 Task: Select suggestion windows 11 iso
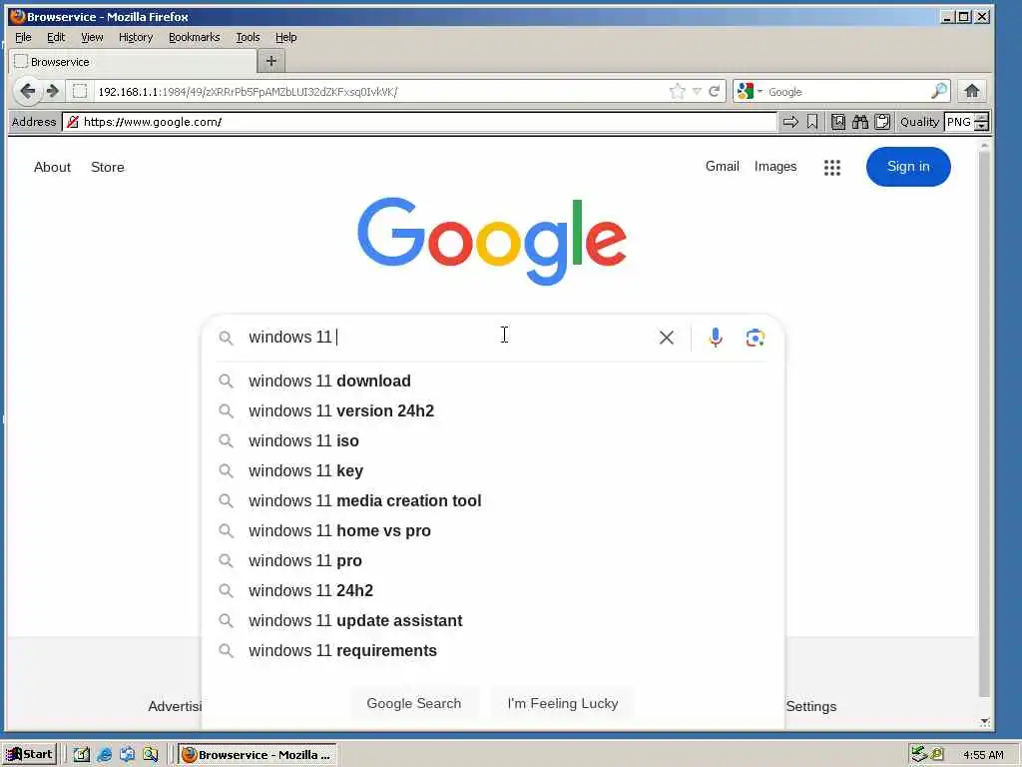tap(493, 440)
